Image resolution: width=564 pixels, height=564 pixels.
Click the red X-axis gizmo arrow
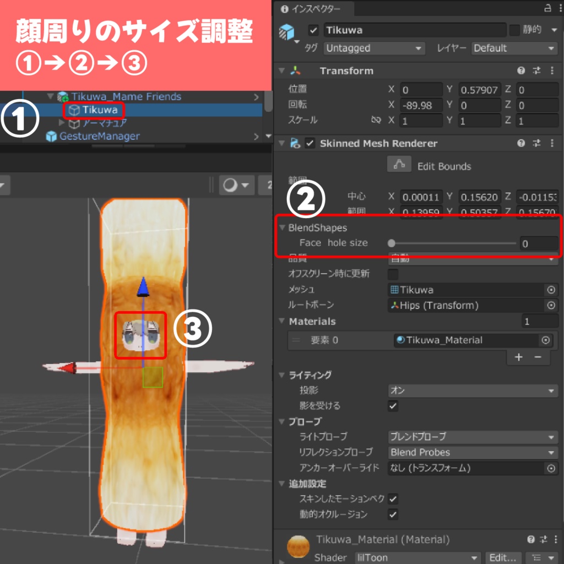click(67, 368)
